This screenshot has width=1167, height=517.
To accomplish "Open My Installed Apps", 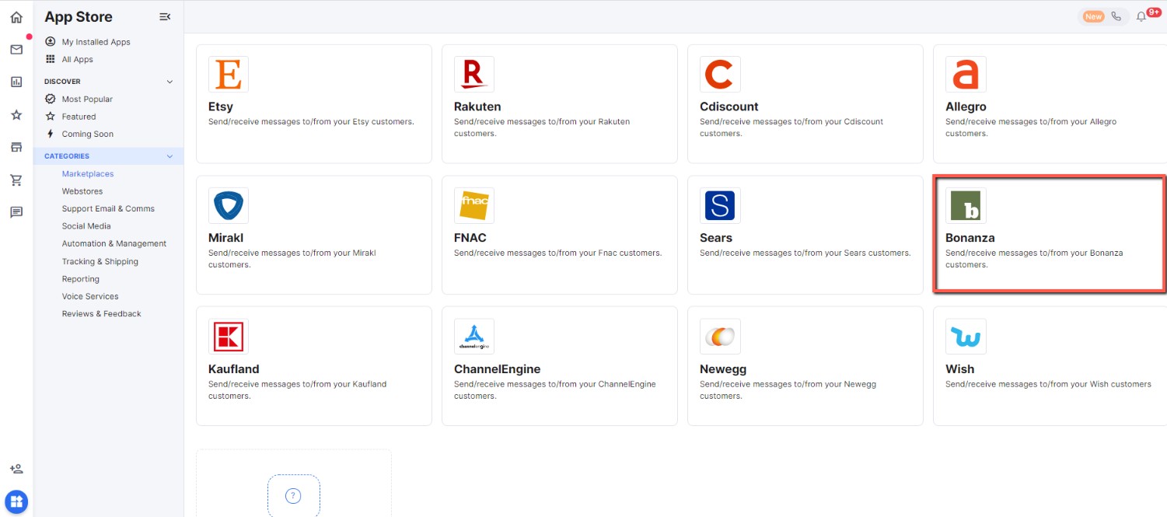I will (x=96, y=42).
